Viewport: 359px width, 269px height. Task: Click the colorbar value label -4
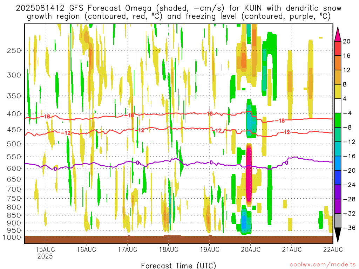(x=347, y=113)
